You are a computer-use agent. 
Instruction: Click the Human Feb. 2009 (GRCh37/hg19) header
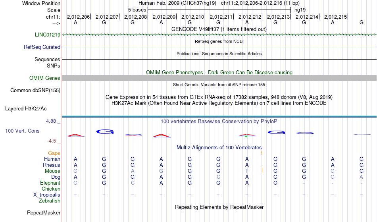[177, 3]
